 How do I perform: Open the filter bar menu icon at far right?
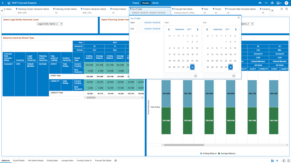(286, 9)
